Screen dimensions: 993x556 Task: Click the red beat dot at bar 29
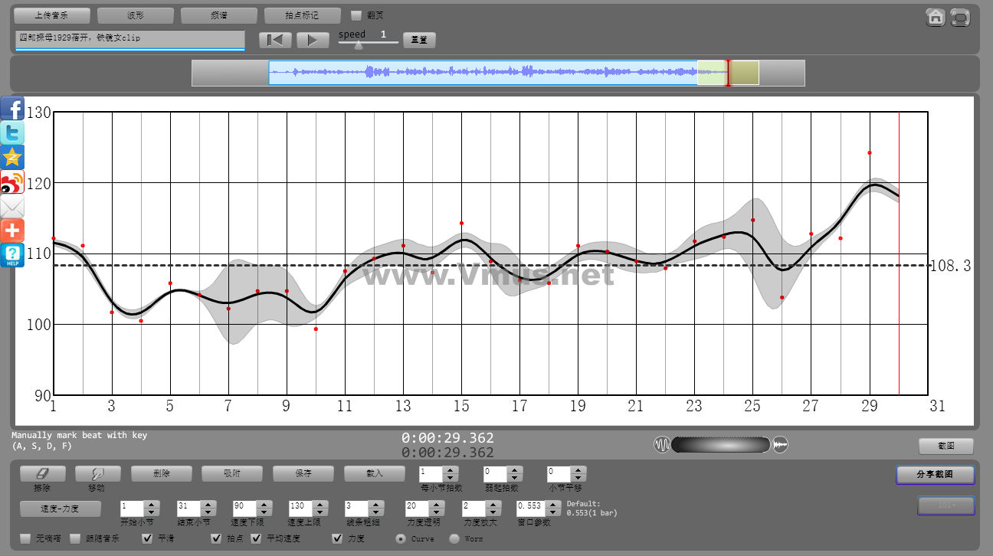pyautogui.click(x=870, y=153)
